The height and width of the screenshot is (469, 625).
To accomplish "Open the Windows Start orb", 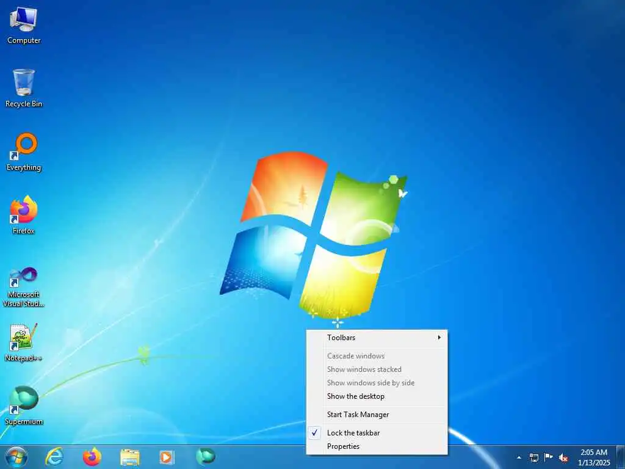I will click(x=16, y=457).
